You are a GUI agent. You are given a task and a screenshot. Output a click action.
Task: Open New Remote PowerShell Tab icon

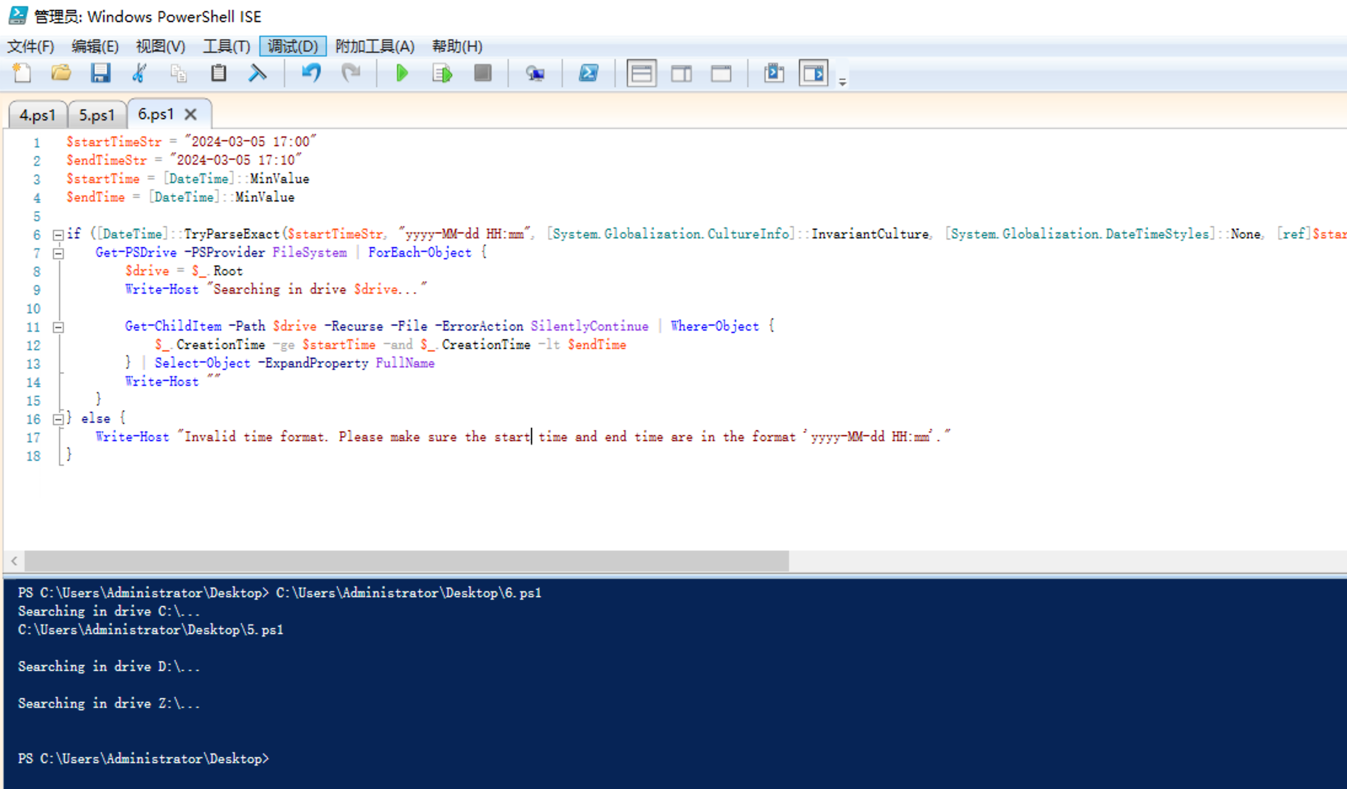pyautogui.click(x=535, y=74)
